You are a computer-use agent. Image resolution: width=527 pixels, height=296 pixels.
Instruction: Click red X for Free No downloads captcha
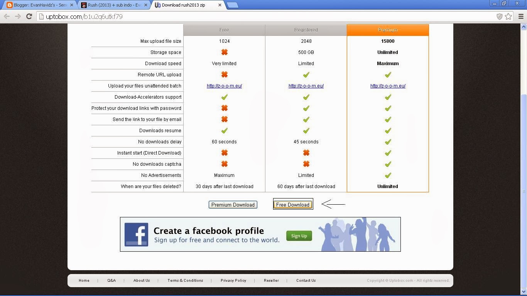point(224,164)
